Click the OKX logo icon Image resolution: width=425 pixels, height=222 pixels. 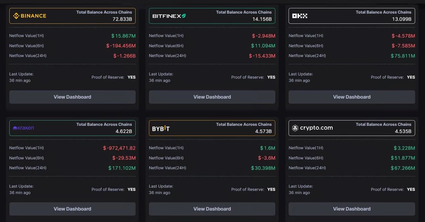pyautogui.click(x=300, y=16)
